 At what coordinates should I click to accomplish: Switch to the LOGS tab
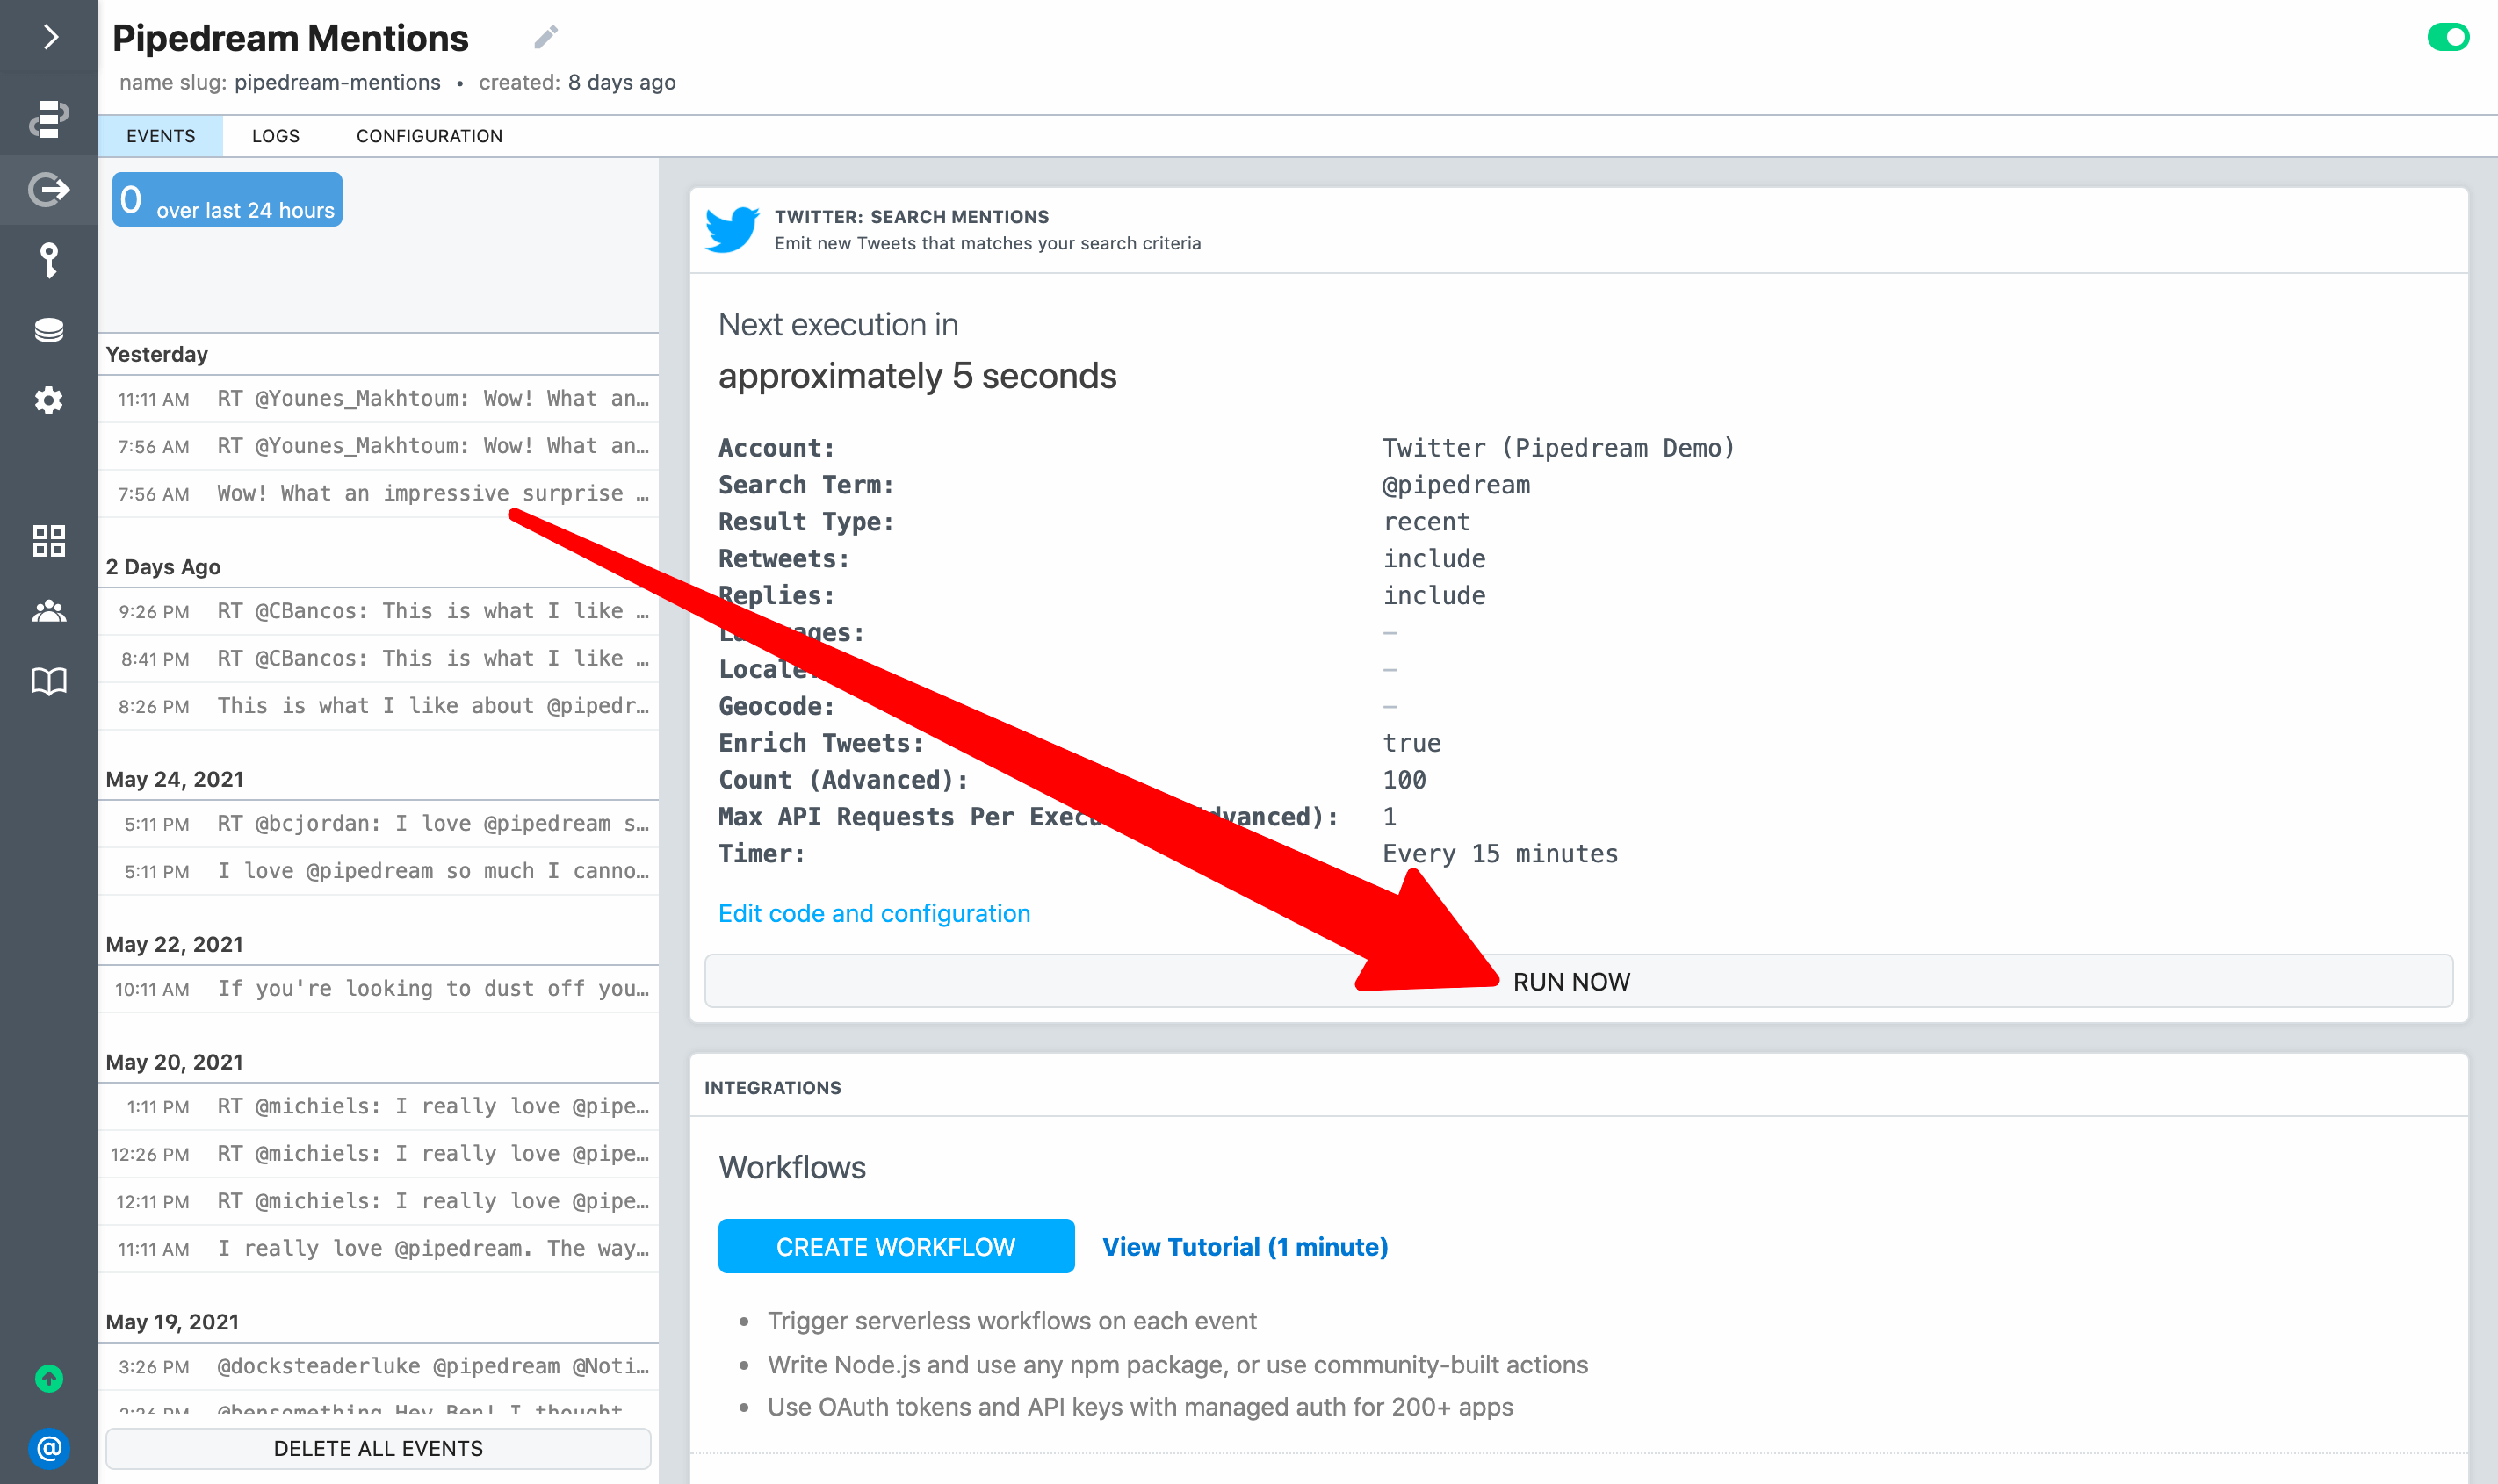pyautogui.click(x=275, y=136)
